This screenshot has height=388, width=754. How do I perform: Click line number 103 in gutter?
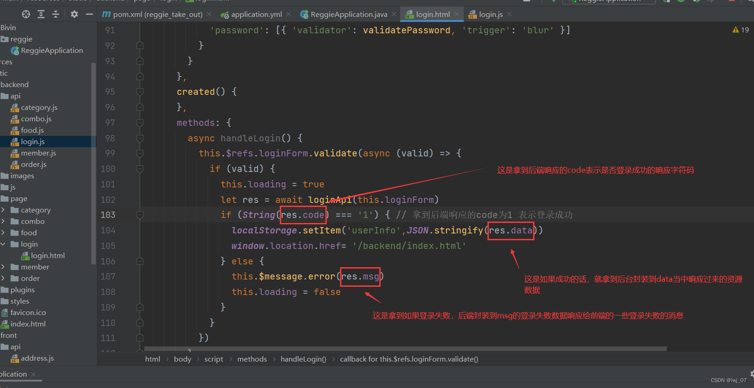click(x=108, y=215)
